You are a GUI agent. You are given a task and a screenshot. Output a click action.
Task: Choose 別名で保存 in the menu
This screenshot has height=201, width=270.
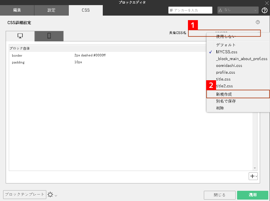click(x=238, y=101)
